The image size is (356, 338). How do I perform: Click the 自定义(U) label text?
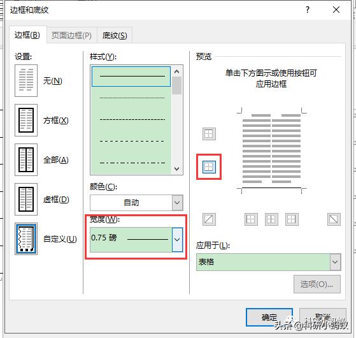pos(60,239)
